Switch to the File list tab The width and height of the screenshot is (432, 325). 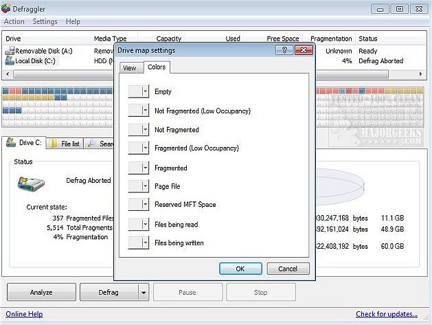(x=65, y=144)
